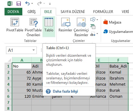The image size is (133, 111).
Task: Customize the Quick Access Toolbar
Action: pyautogui.click(x=50, y=4)
